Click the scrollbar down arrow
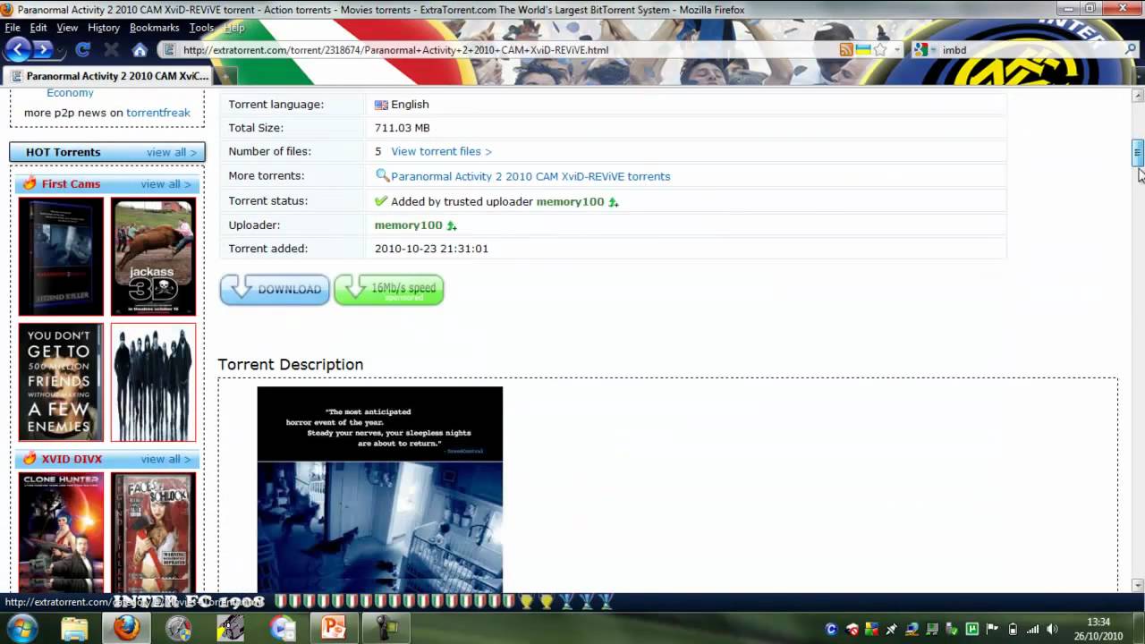The image size is (1145, 644). (x=1138, y=585)
